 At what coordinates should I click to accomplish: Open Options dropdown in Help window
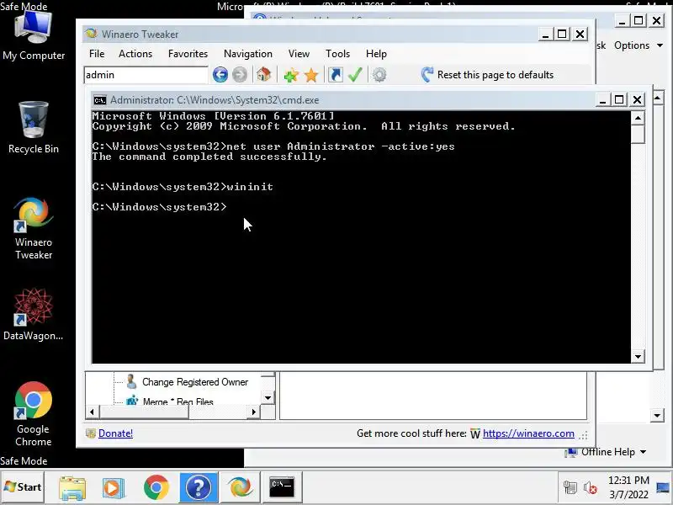point(639,45)
